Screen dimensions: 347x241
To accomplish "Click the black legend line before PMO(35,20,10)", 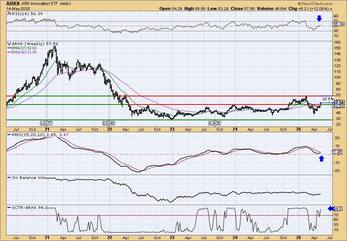I will [9, 135].
